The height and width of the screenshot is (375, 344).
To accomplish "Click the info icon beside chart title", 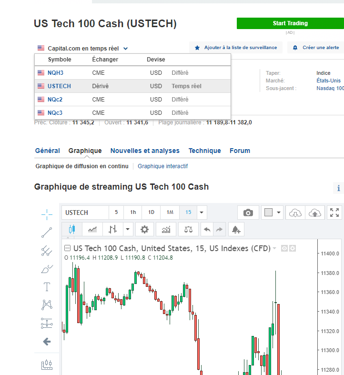I will point(338,188).
